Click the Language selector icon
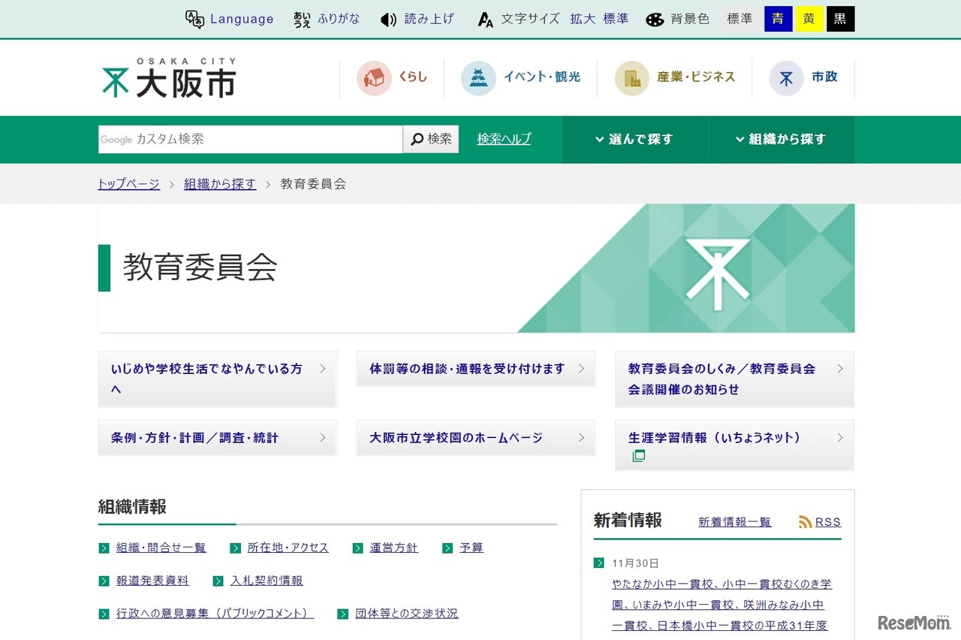961x640 pixels. point(195,19)
